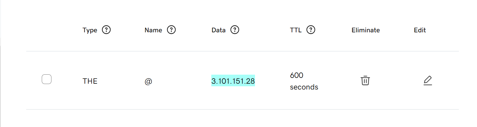
Task: Click the TTL column header label
Action: click(296, 30)
